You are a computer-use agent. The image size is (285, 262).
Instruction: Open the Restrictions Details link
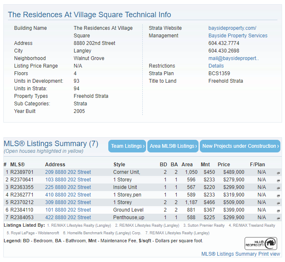216,66
